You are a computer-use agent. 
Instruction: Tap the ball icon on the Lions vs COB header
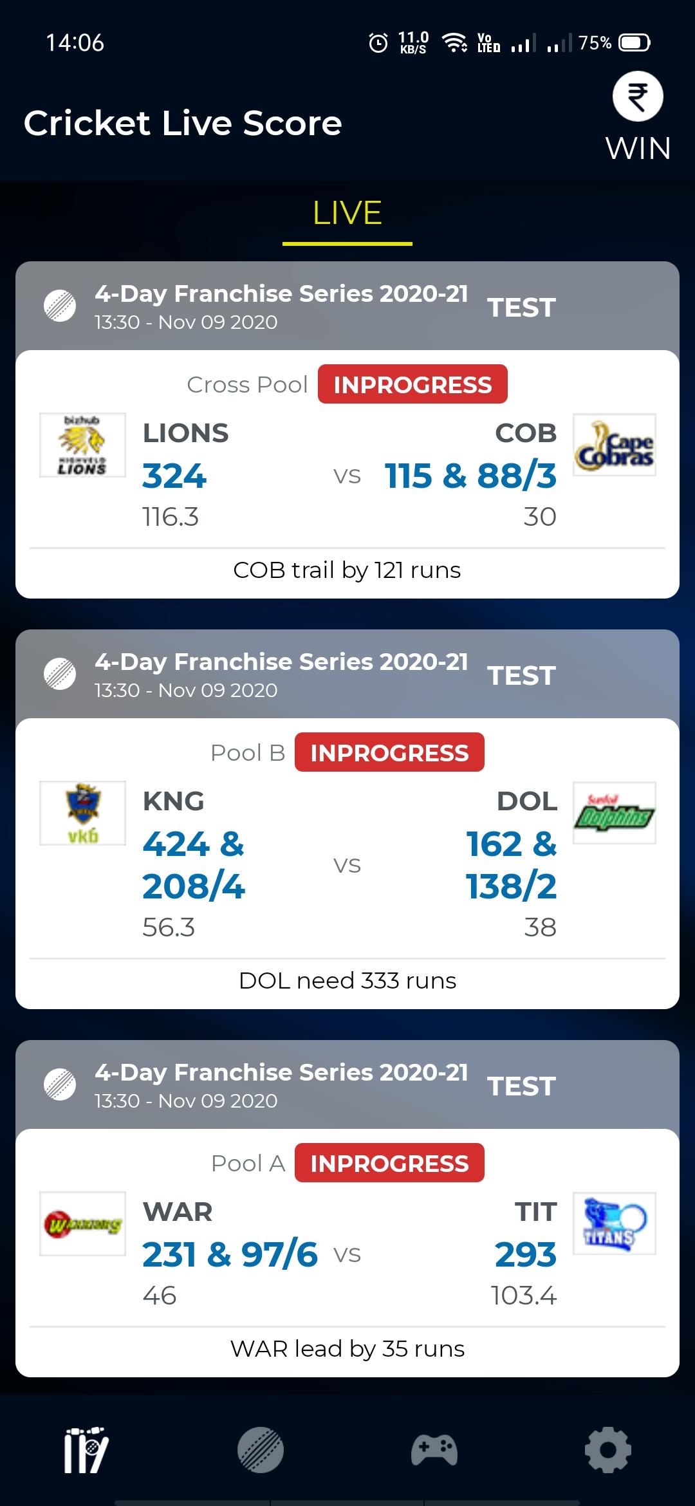pyautogui.click(x=60, y=306)
